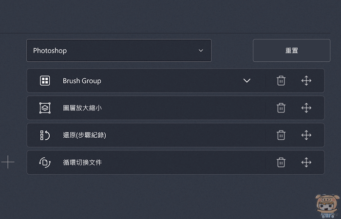Viewport: 341px width, 219px height.
Task: Click the 循環切換文件 cycle icon
Action: point(45,163)
